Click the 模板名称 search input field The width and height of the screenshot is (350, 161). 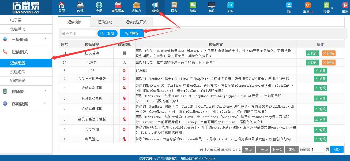[78, 34]
